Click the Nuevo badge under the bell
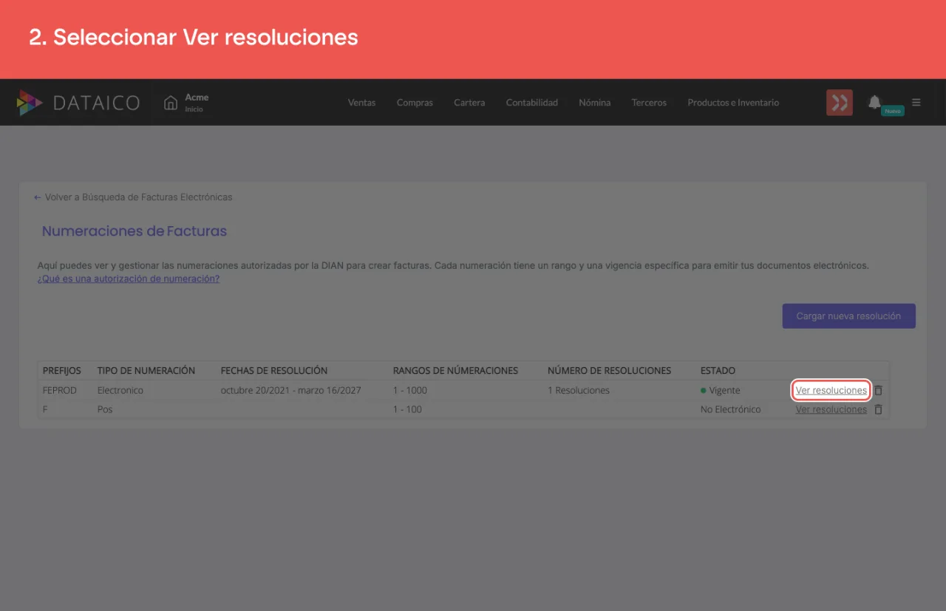Image resolution: width=946 pixels, height=611 pixels. [x=893, y=111]
